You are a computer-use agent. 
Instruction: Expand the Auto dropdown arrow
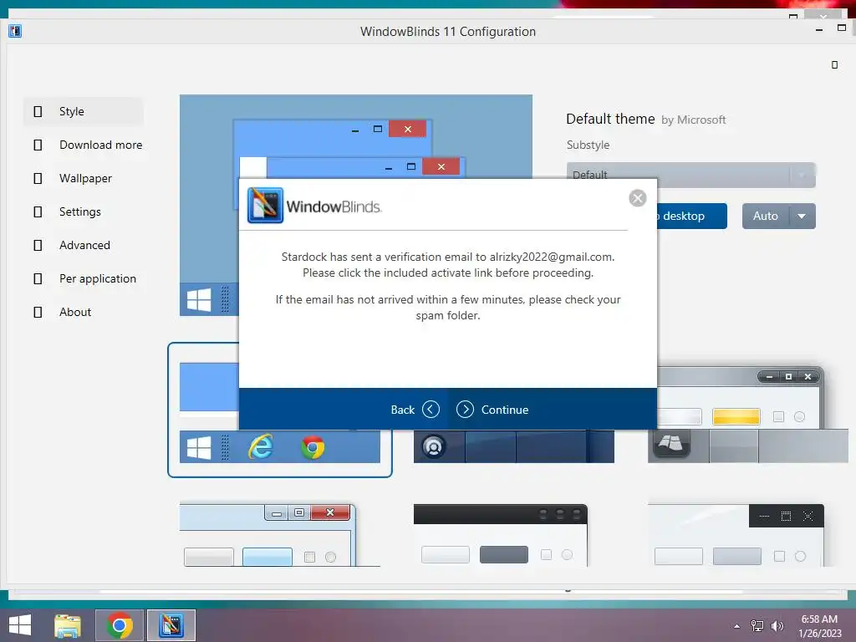click(x=802, y=217)
